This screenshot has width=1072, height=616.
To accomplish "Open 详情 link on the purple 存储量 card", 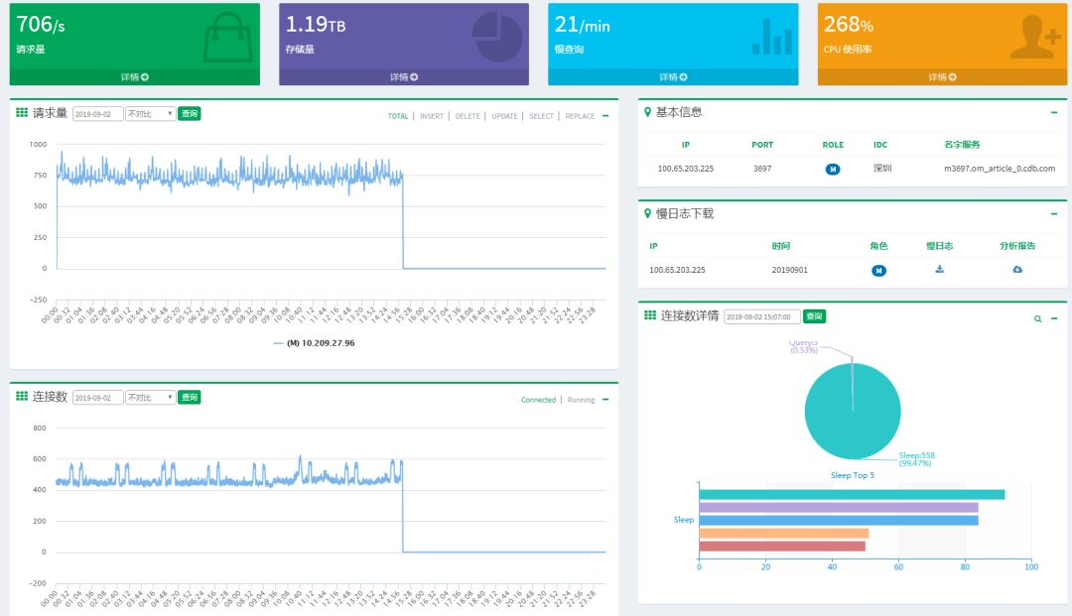I will click(x=404, y=77).
